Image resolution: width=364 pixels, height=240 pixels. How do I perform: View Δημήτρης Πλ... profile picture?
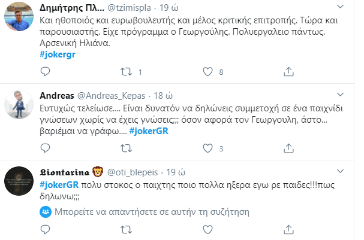click(x=19, y=17)
